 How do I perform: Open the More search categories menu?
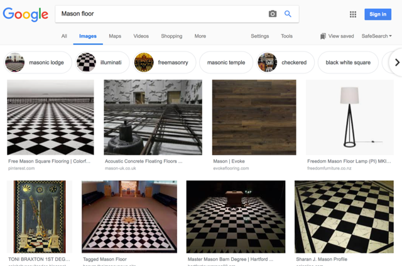point(200,36)
